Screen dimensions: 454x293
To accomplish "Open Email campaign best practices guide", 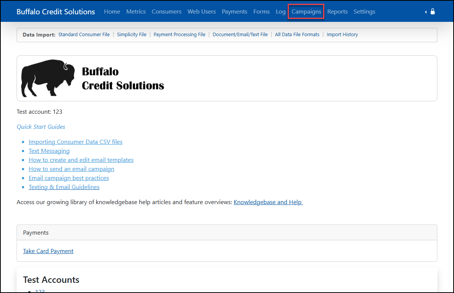I will tap(69, 178).
